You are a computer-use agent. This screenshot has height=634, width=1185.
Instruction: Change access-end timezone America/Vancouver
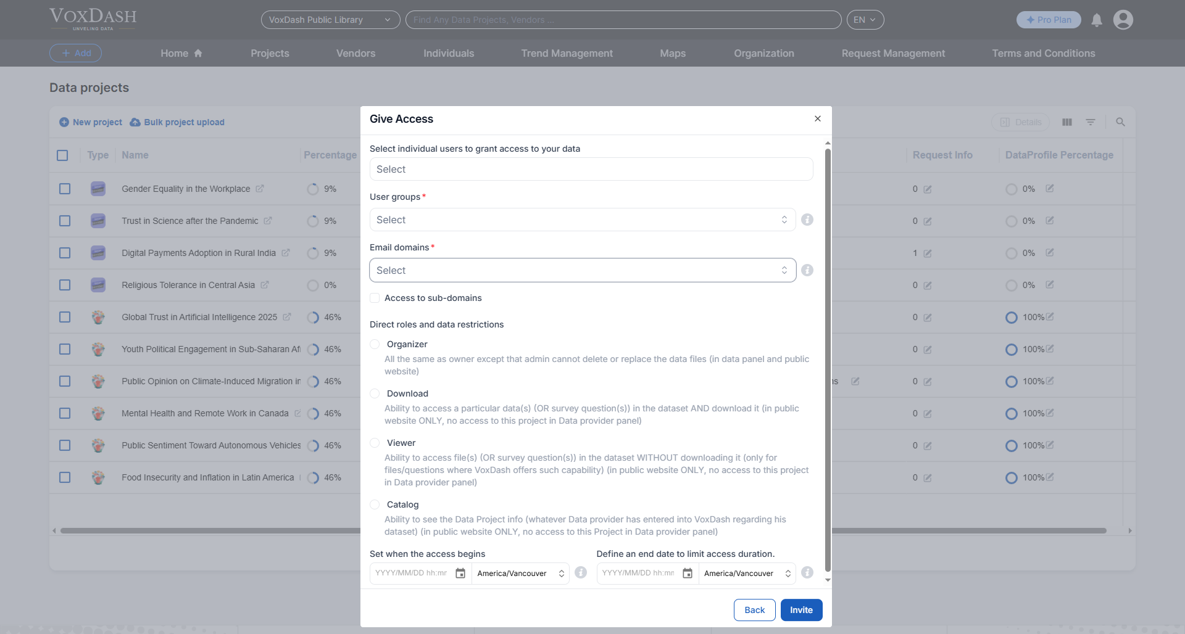pos(747,574)
